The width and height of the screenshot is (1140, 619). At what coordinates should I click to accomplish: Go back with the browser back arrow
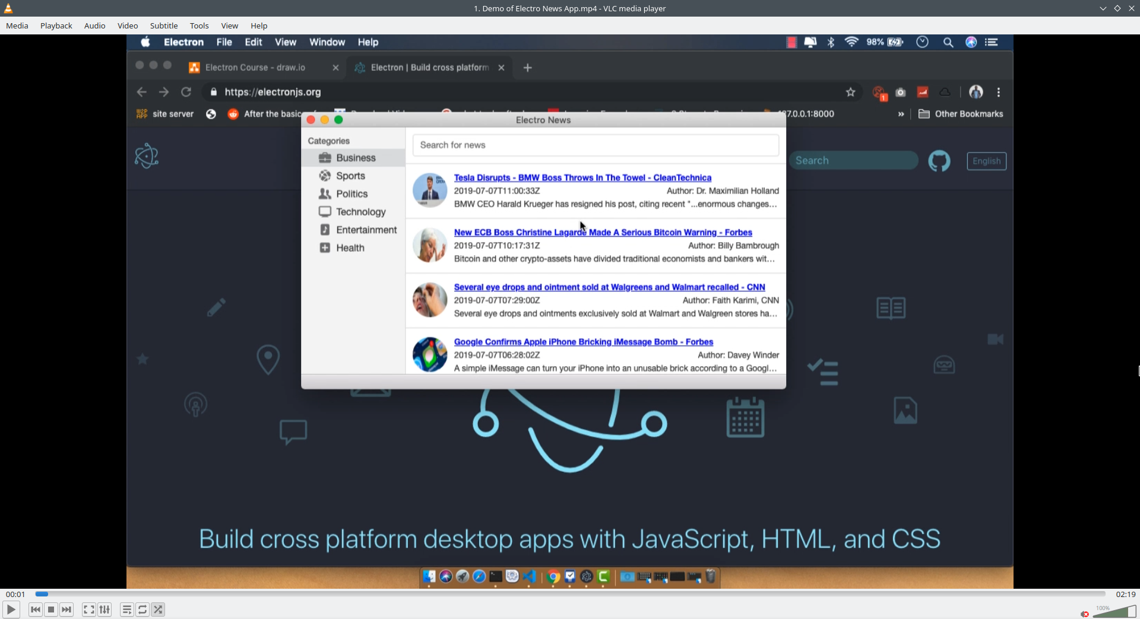click(x=141, y=92)
